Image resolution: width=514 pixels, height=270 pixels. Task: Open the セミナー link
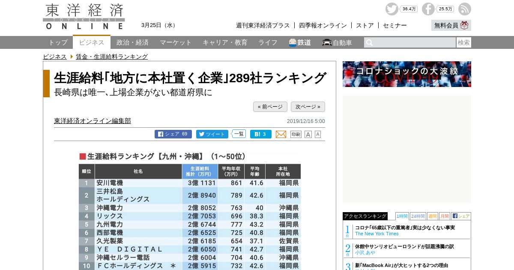coord(395,25)
